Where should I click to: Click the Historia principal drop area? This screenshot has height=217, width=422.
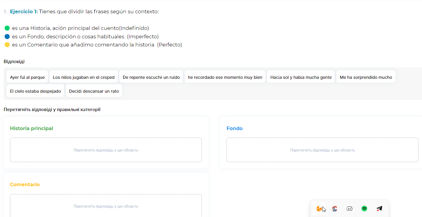tap(106, 150)
